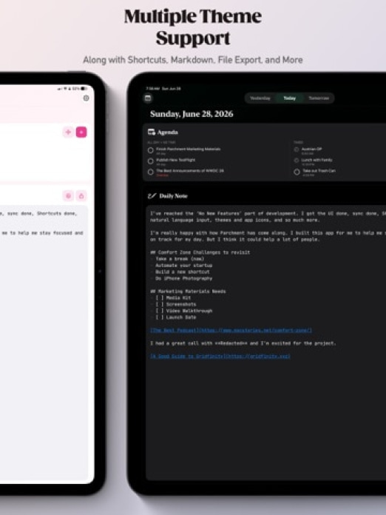The height and width of the screenshot is (515, 386).
Task: Open The Best Podcast markdown link
Action: click(x=231, y=330)
